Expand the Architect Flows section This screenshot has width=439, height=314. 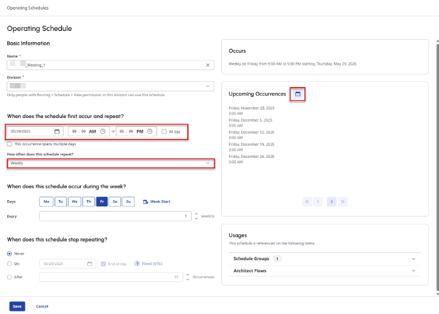click(x=412, y=270)
